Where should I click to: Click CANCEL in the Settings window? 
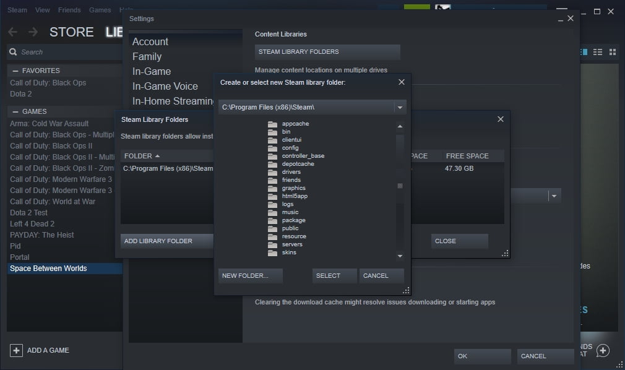click(x=545, y=356)
